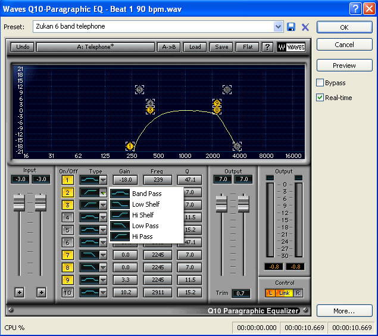Screen dimensions: 378x336
Task: Click the Flat button
Action: (x=248, y=47)
